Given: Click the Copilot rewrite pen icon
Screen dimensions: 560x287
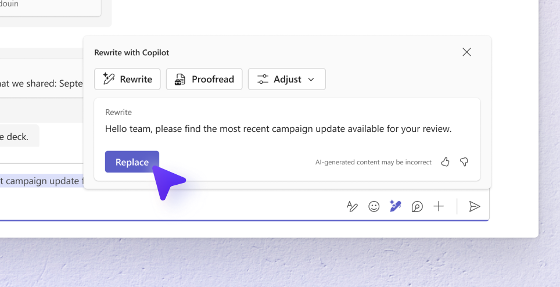Looking at the screenshot, I should [x=396, y=206].
